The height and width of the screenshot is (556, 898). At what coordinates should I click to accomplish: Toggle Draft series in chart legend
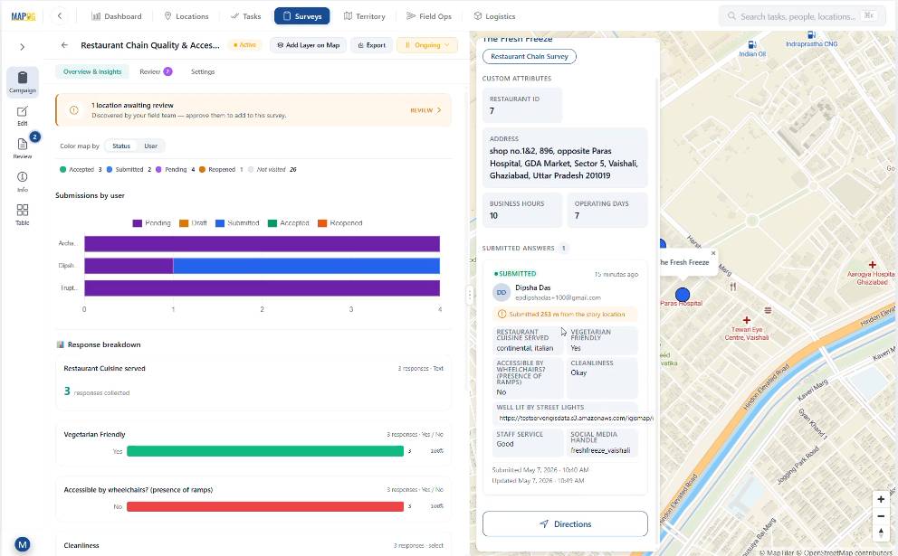click(x=193, y=223)
